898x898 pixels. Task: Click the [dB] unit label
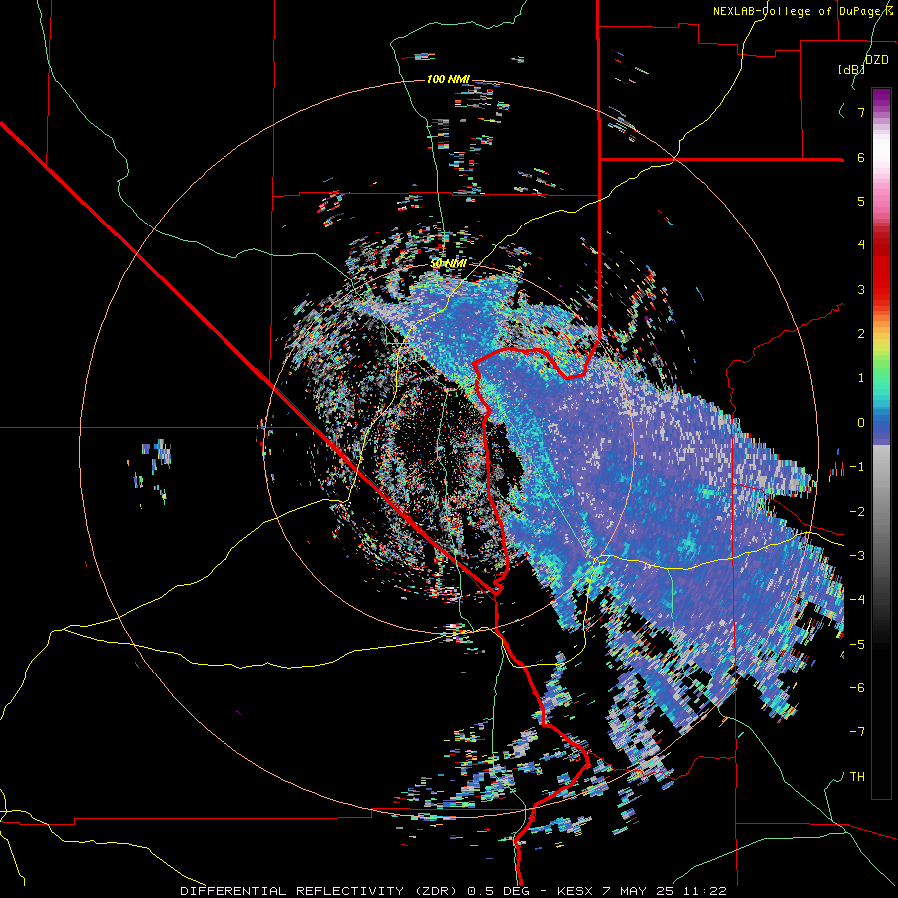(851, 69)
